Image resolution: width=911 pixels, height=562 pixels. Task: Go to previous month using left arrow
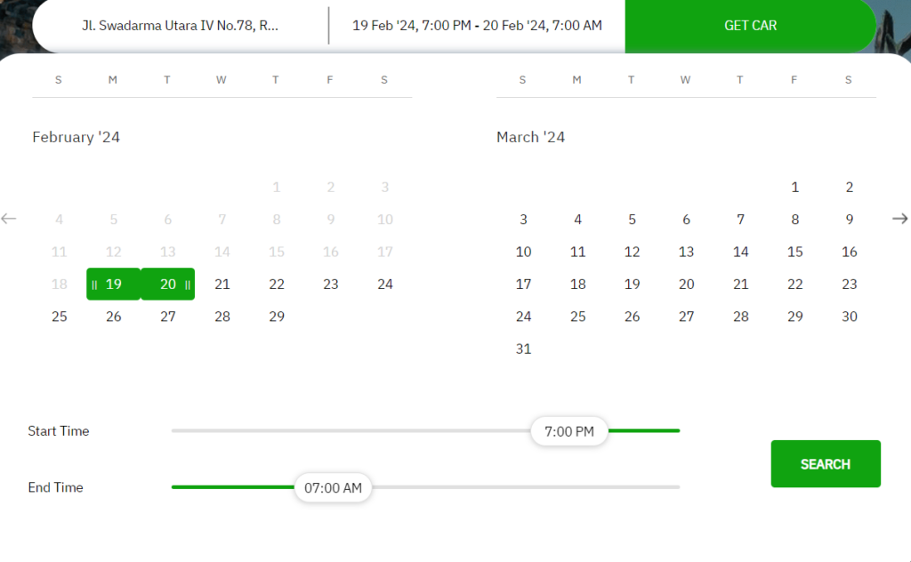9,219
